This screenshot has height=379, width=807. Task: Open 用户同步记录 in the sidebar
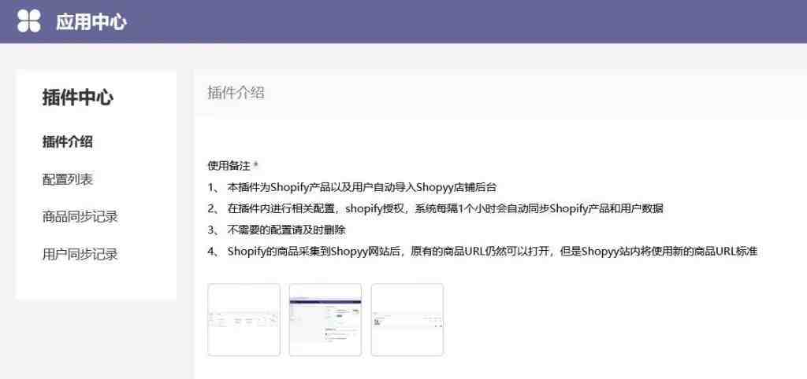[80, 255]
